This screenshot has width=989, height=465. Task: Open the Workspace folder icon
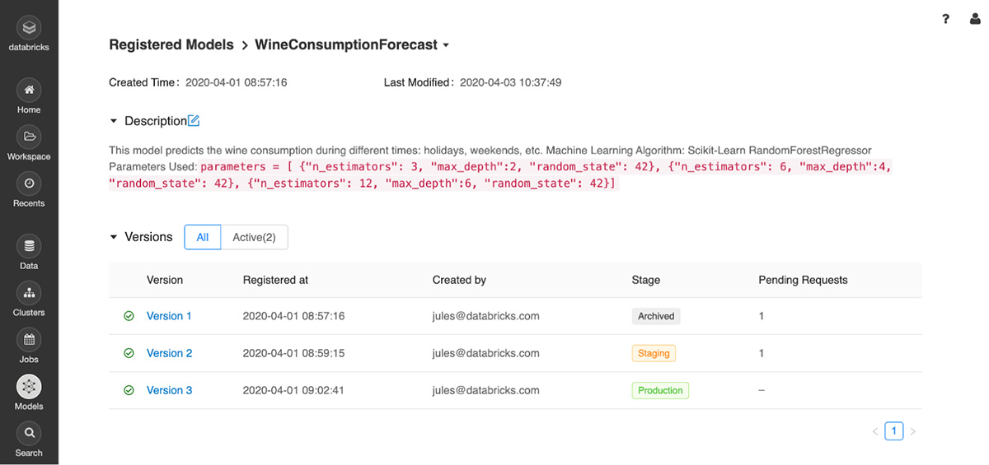pos(29,137)
